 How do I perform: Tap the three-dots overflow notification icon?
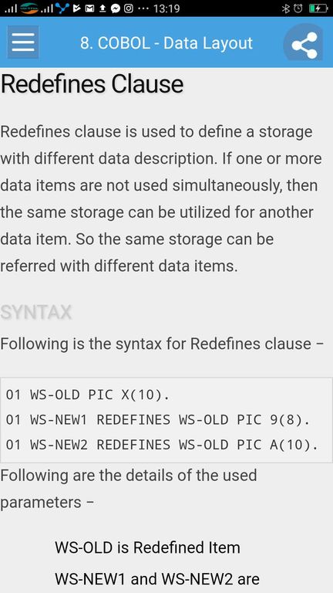pyautogui.click(x=143, y=8)
